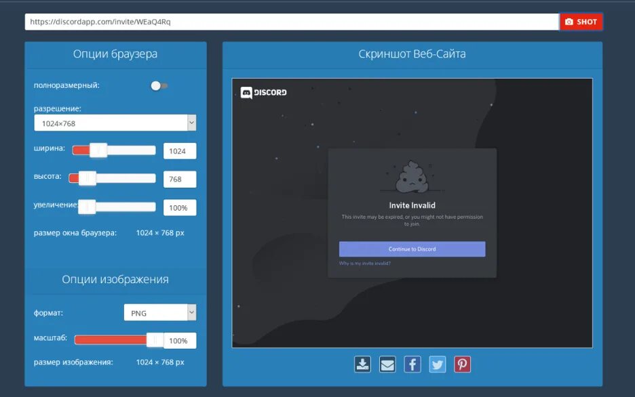Click 'Why is my invite invalid?' link
The height and width of the screenshot is (397, 635).
point(365,263)
